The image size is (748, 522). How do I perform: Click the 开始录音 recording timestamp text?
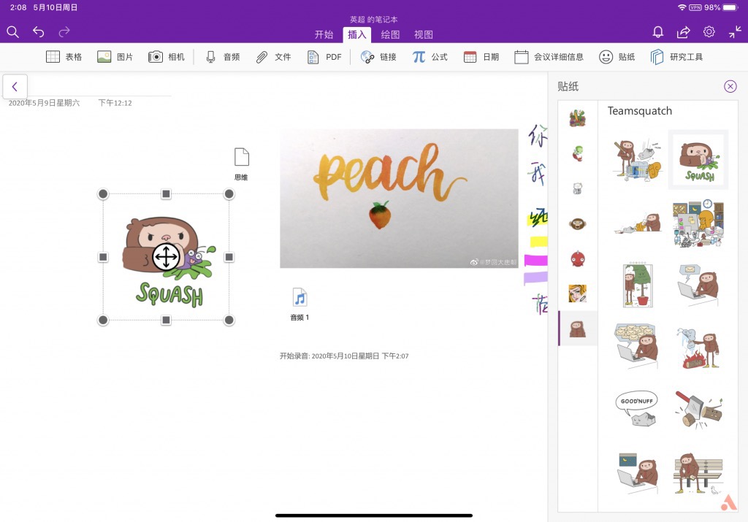tap(344, 356)
